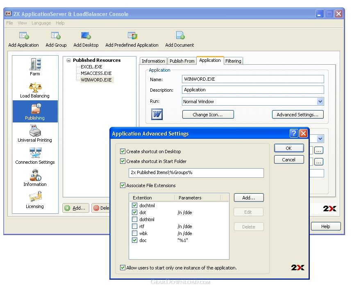Click the dialog's question mark help button
The image size is (361, 285).
pos(293,133)
